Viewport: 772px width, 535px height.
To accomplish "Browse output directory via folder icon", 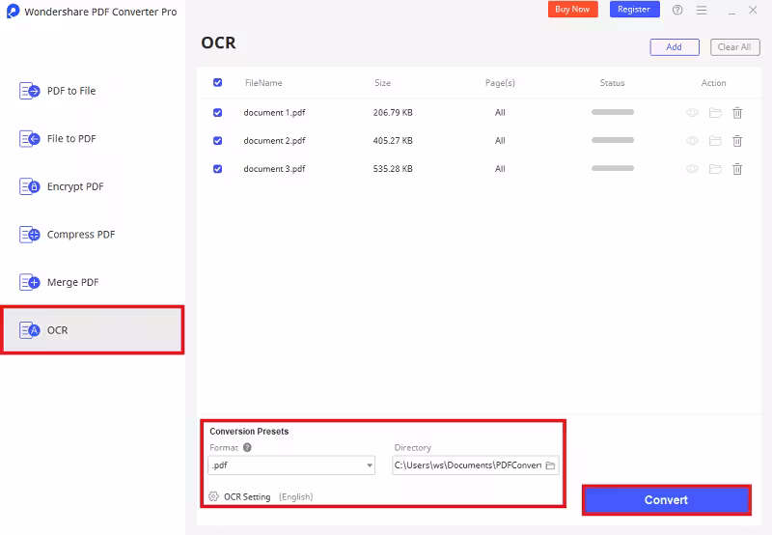I will coord(550,465).
